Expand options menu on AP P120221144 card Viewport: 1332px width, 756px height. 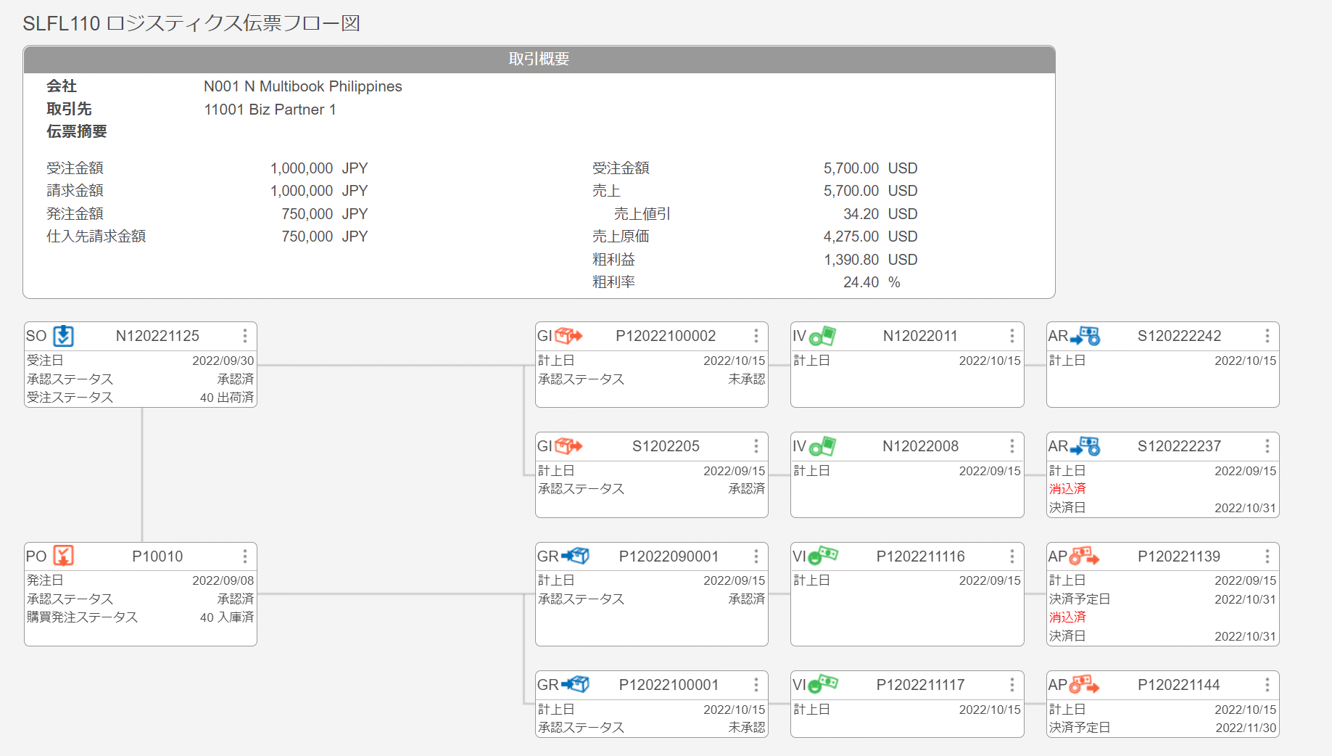[1267, 685]
